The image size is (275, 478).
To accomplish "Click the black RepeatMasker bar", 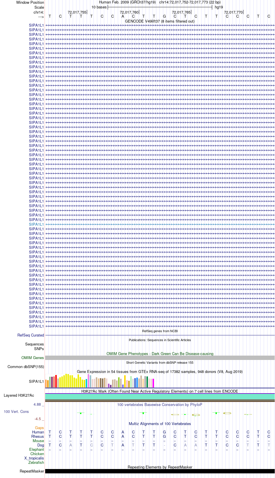I will click(x=160, y=471).
